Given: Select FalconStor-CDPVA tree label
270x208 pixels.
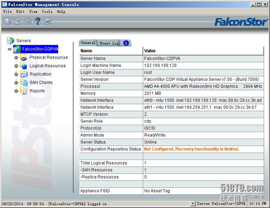Looking at the screenshot, I should tap(40, 49).
